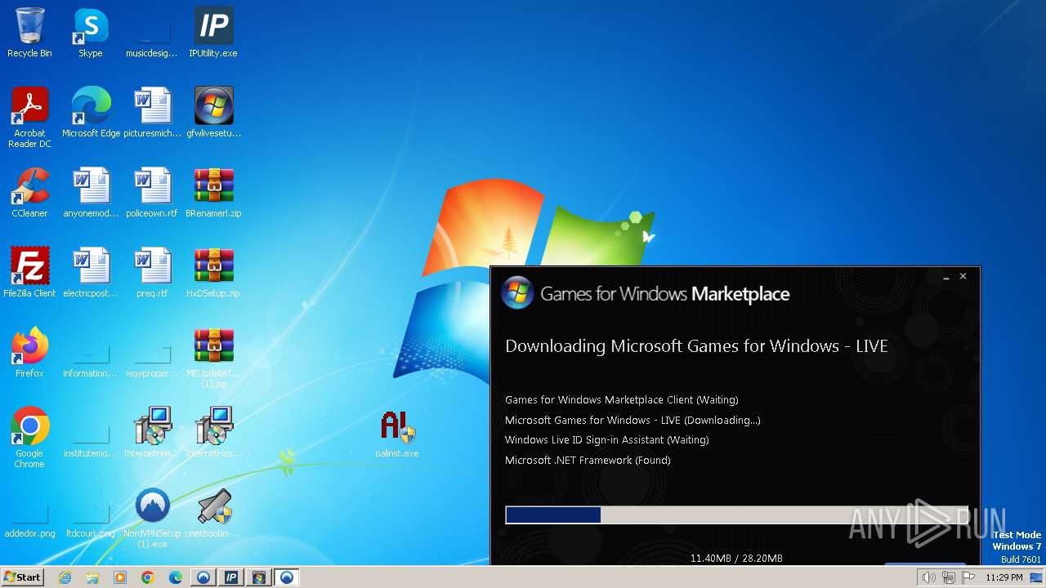
Task: Switch to the IPUtility taskbar window
Action: click(231, 577)
